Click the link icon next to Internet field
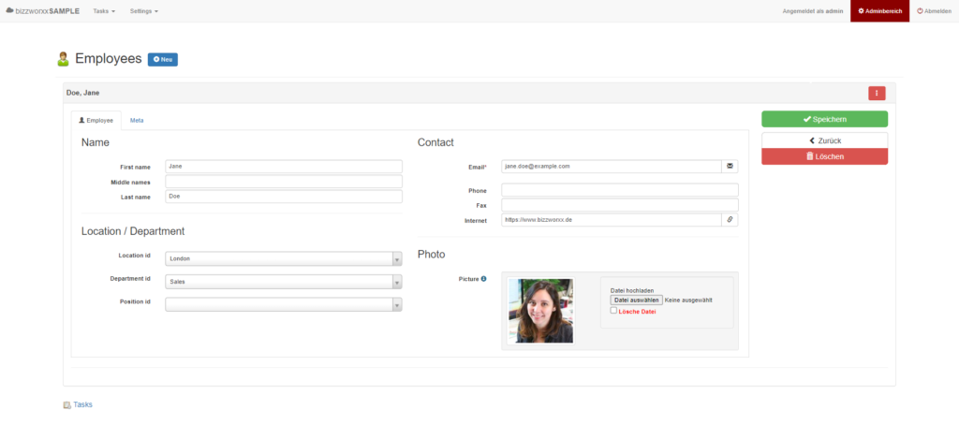959x425 pixels. click(x=730, y=220)
